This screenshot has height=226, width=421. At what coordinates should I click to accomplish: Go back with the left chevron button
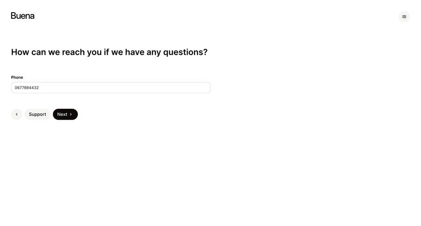click(17, 114)
